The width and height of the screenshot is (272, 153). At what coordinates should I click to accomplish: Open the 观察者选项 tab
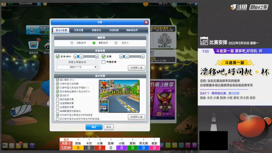coord(132,30)
